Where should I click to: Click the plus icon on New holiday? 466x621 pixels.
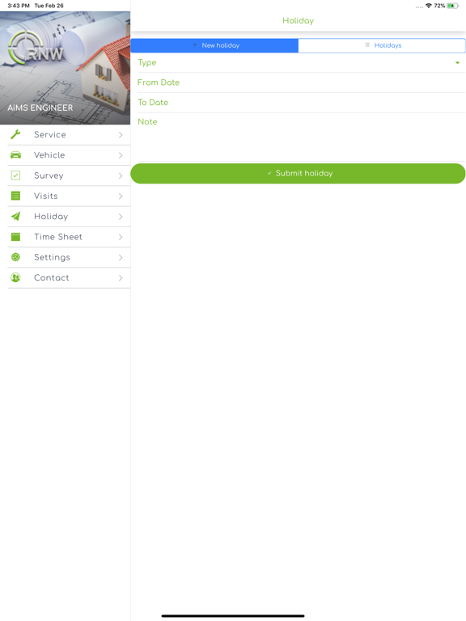click(x=194, y=45)
